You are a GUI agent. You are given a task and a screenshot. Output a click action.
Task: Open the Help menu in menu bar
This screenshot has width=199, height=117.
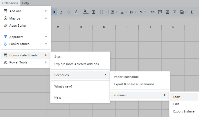click(25, 3)
